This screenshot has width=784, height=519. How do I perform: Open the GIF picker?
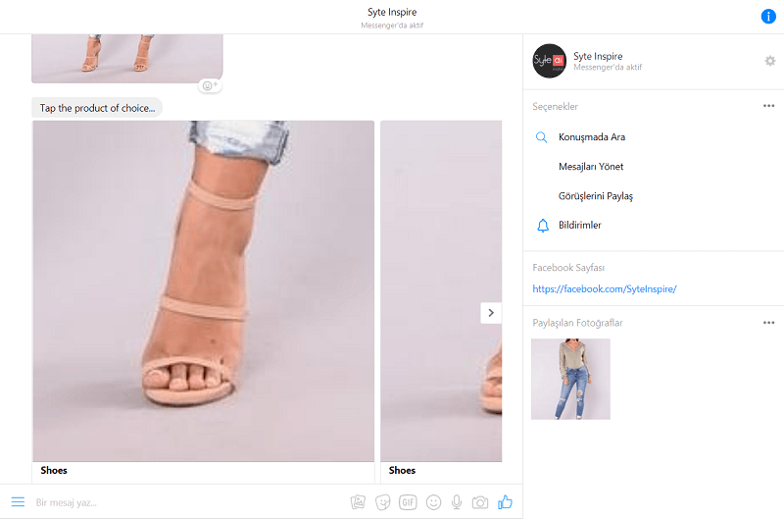tap(408, 502)
